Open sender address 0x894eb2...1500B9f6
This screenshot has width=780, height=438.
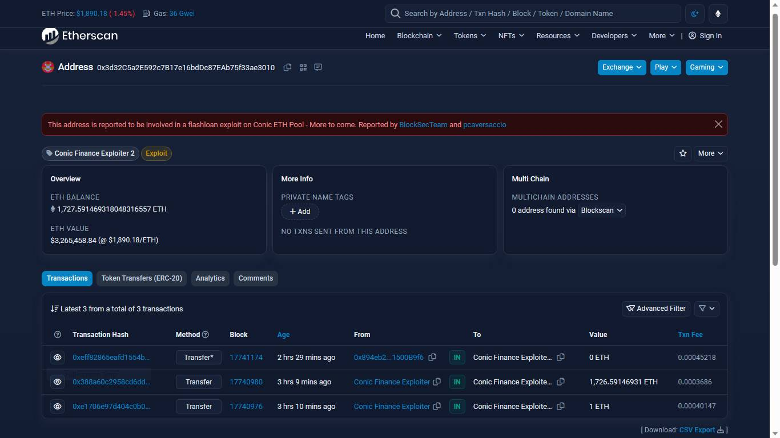[x=389, y=358]
